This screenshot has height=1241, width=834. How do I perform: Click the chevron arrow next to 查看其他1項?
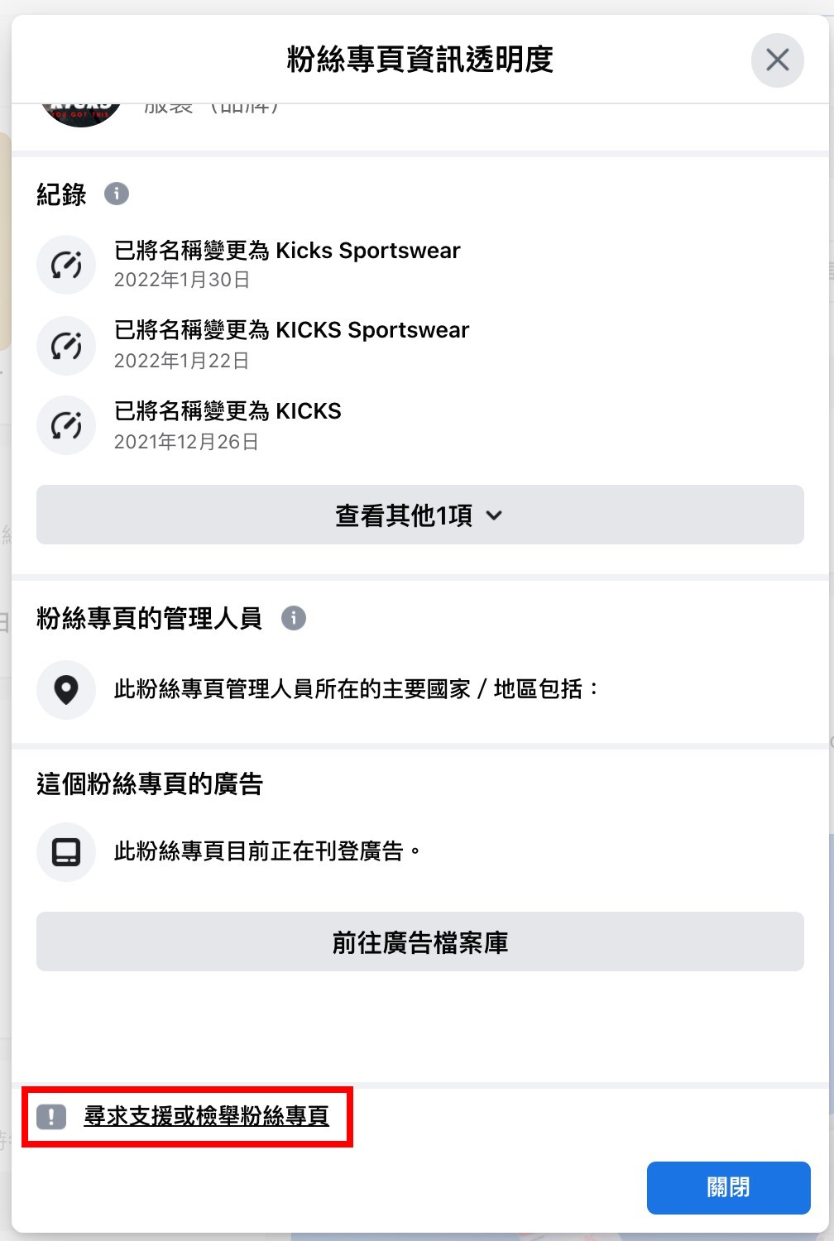pyautogui.click(x=494, y=515)
